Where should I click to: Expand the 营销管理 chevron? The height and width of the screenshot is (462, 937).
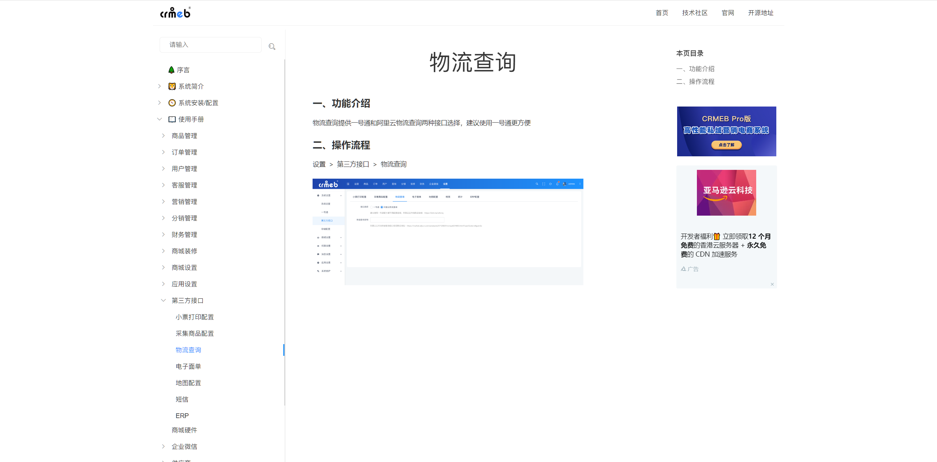[164, 202]
